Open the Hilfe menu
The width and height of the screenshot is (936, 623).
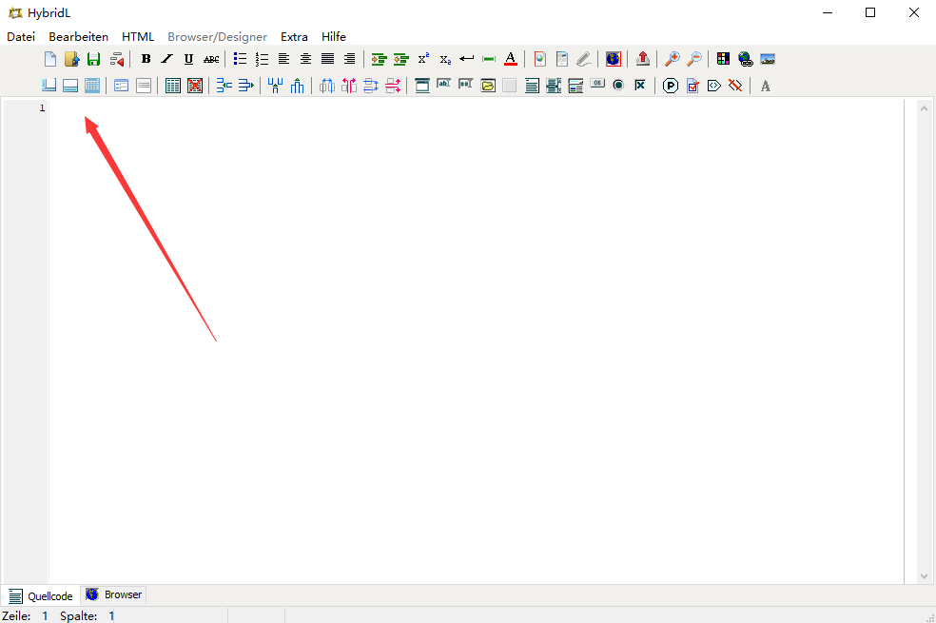(x=334, y=36)
